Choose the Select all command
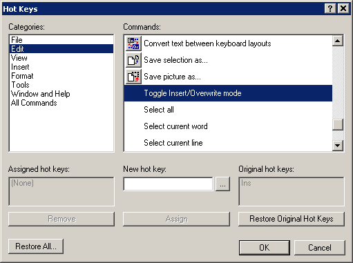This screenshot has height=263, width=353. tap(228, 110)
